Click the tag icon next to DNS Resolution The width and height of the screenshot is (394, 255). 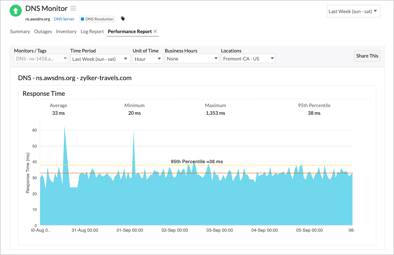pyautogui.click(x=123, y=19)
